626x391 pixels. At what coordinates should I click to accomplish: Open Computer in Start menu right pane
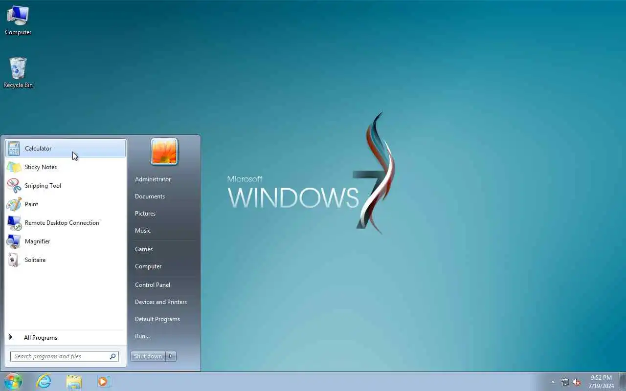pyautogui.click(x=148, y=266)
